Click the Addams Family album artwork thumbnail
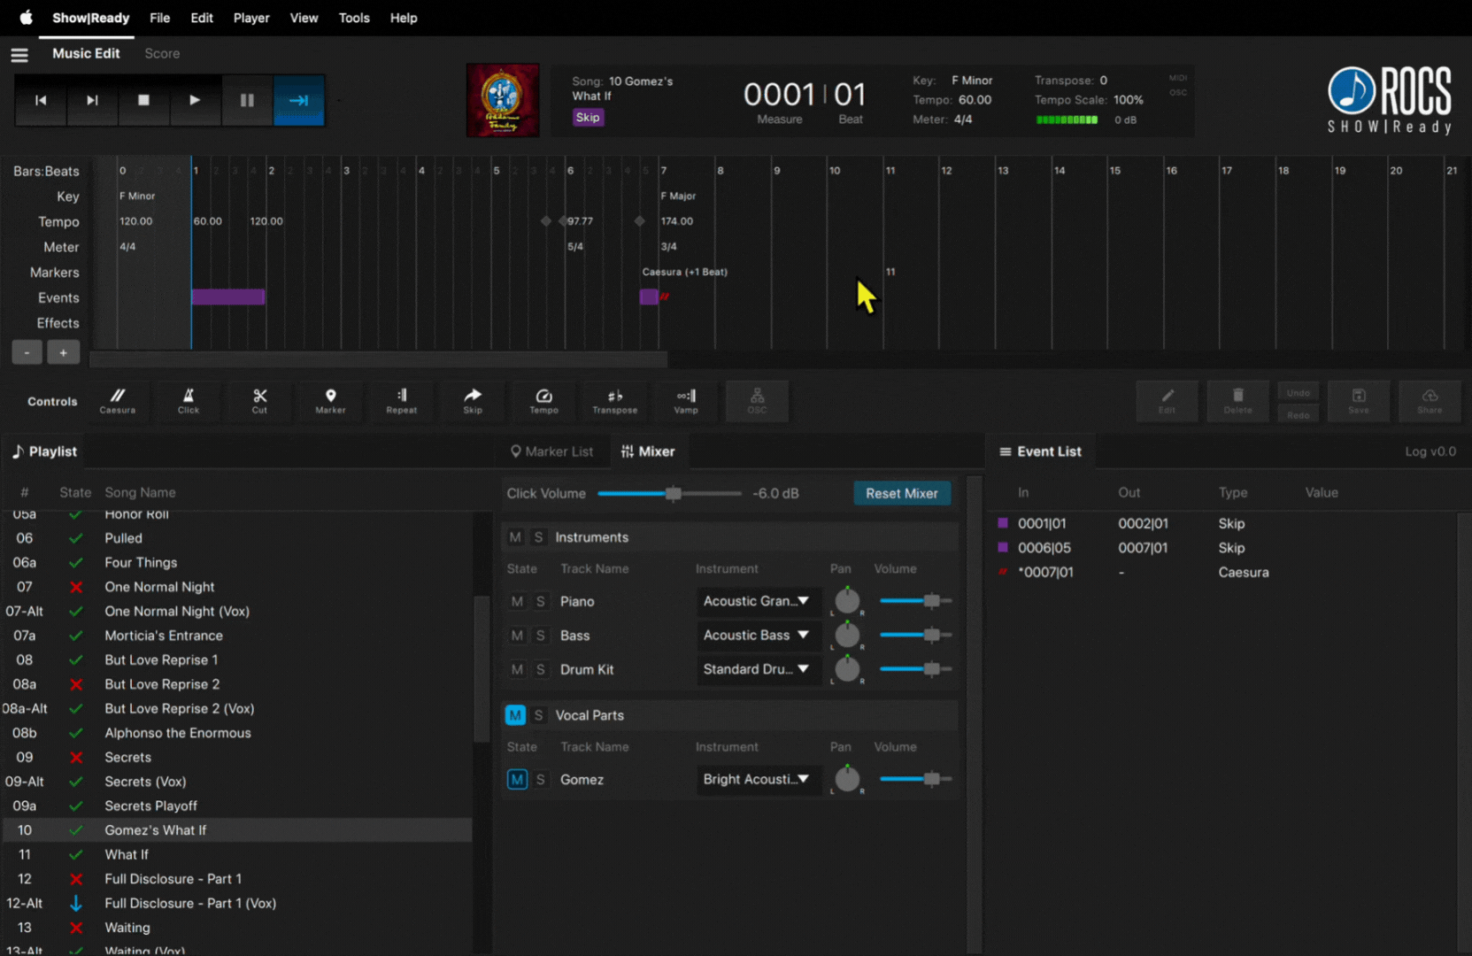The width and height of the screenshot is (1472, 956). point(503,100)
